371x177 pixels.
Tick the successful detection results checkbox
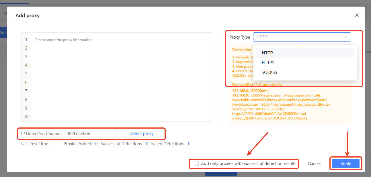tap(197, 164)
